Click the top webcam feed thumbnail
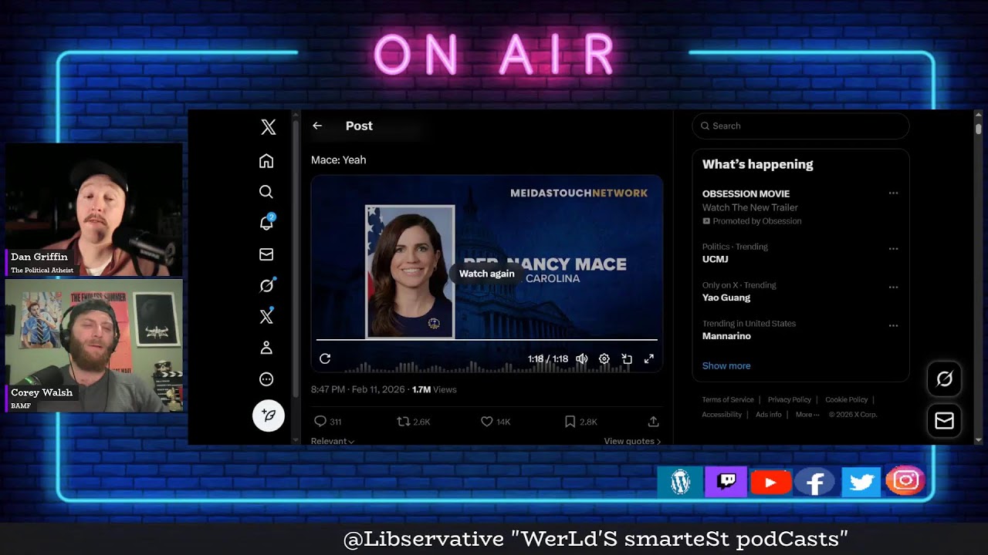Image resolution: width=988 pixels, height=555 pixels. (x=94, y=210)
